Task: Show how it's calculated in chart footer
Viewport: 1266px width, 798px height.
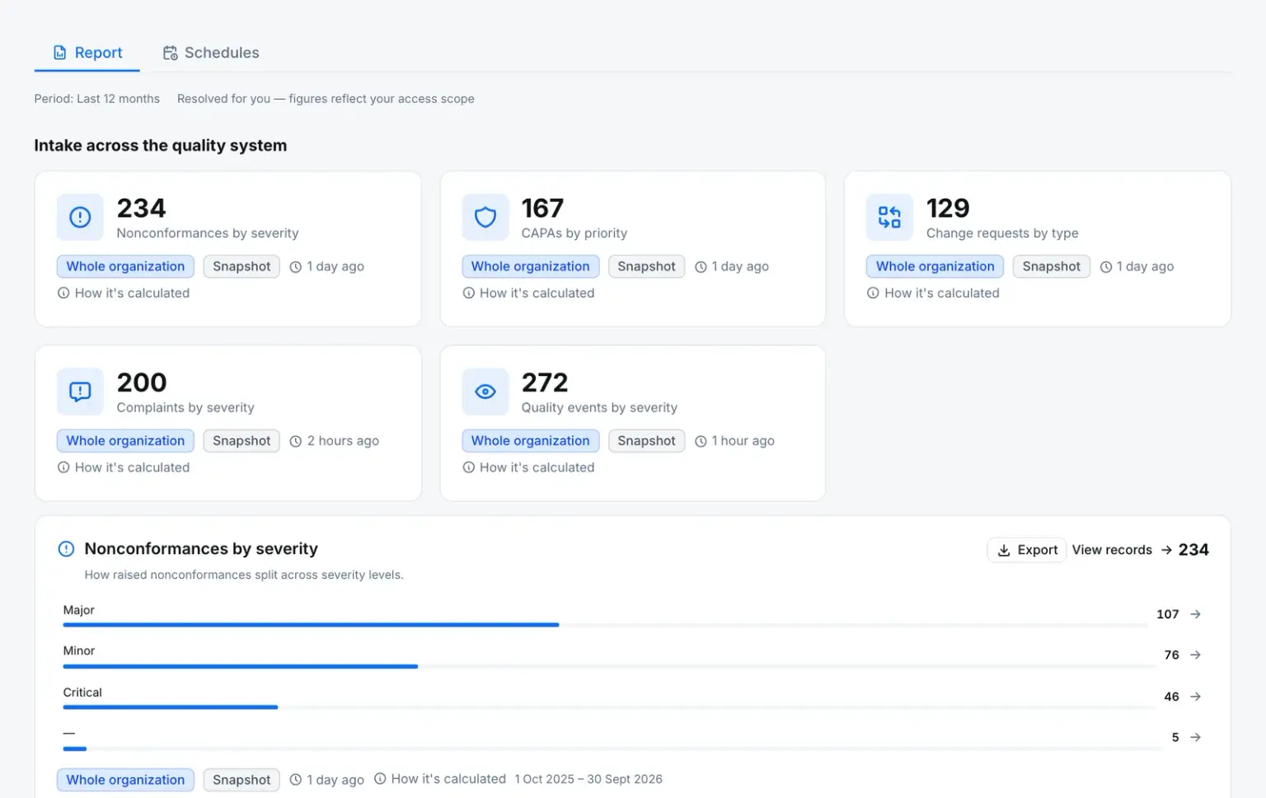Action: pyautogui.click(x=440, y=779)
